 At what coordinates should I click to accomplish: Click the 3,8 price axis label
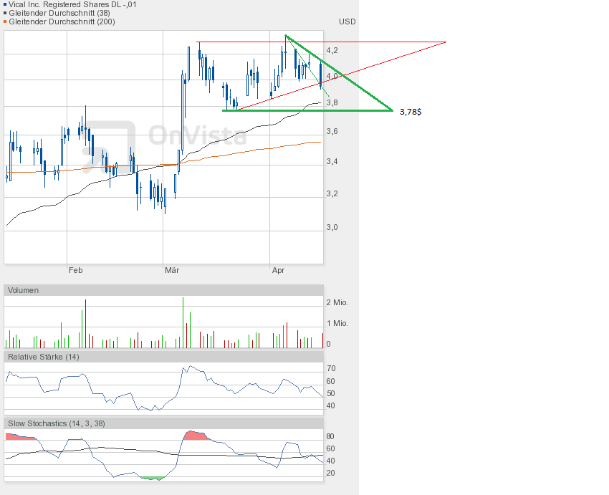pos(332,102)
